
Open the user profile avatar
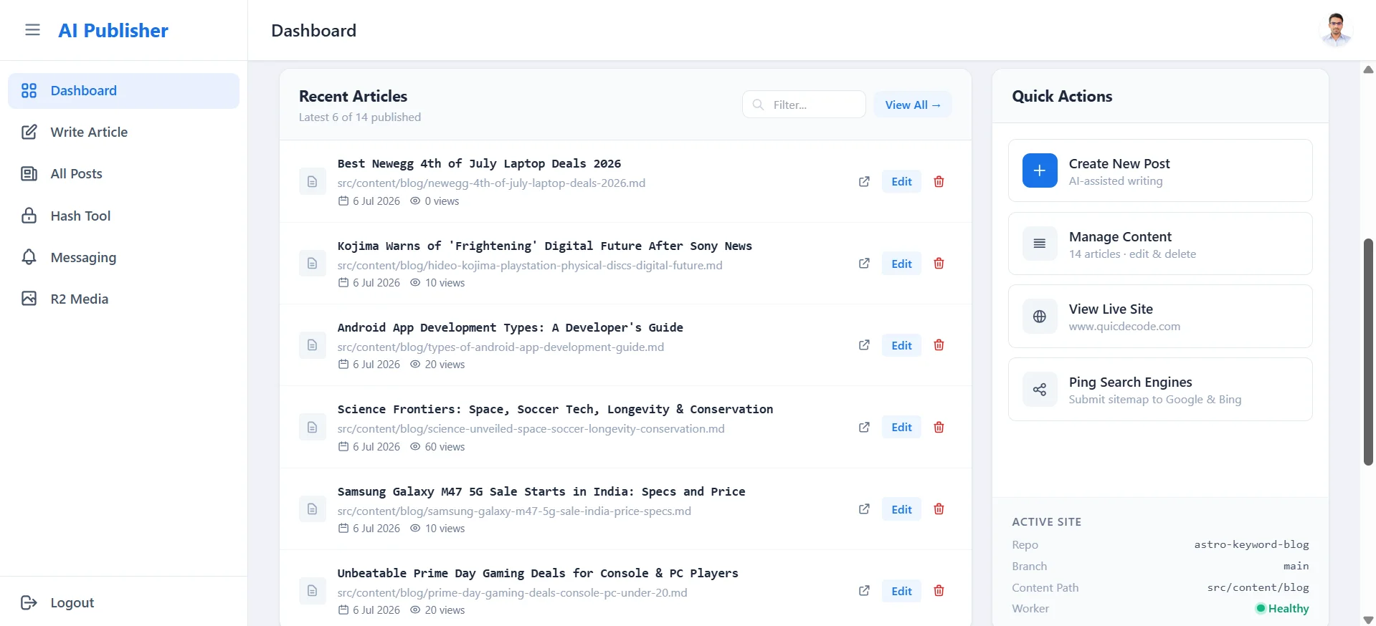coord(1335,30)
